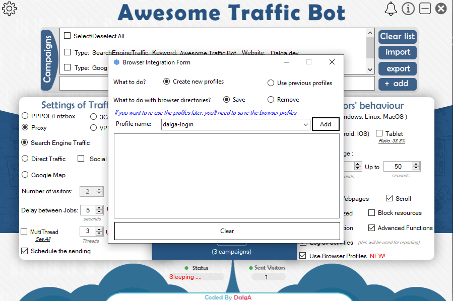Open notifications via the bell icon
Image resolution: width=453 pixels, height=301 pixels.
pos(391,9)
